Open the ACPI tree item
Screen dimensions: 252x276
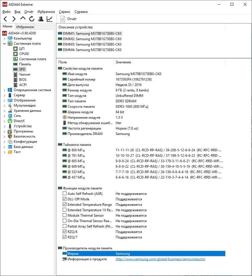pyautogui.click(x=23, y=85)
